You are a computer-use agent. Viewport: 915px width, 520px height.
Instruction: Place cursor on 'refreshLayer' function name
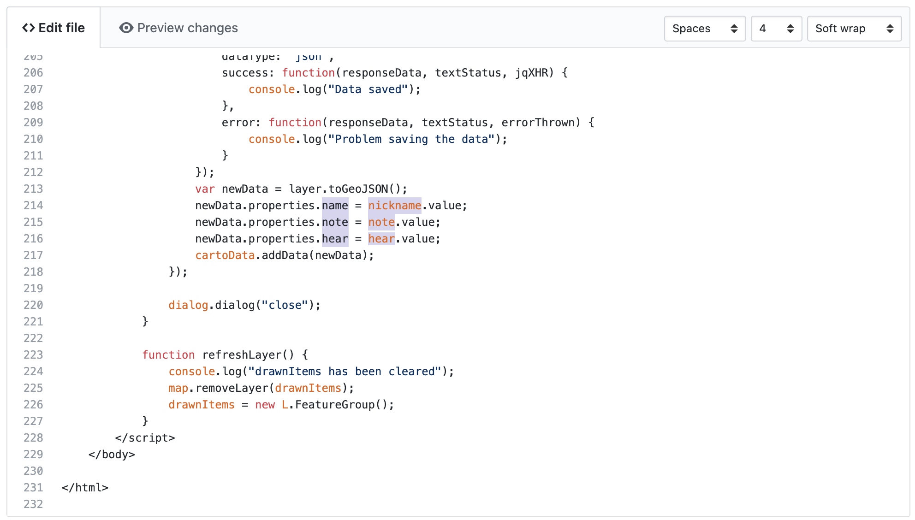click(x=242, y=355)
